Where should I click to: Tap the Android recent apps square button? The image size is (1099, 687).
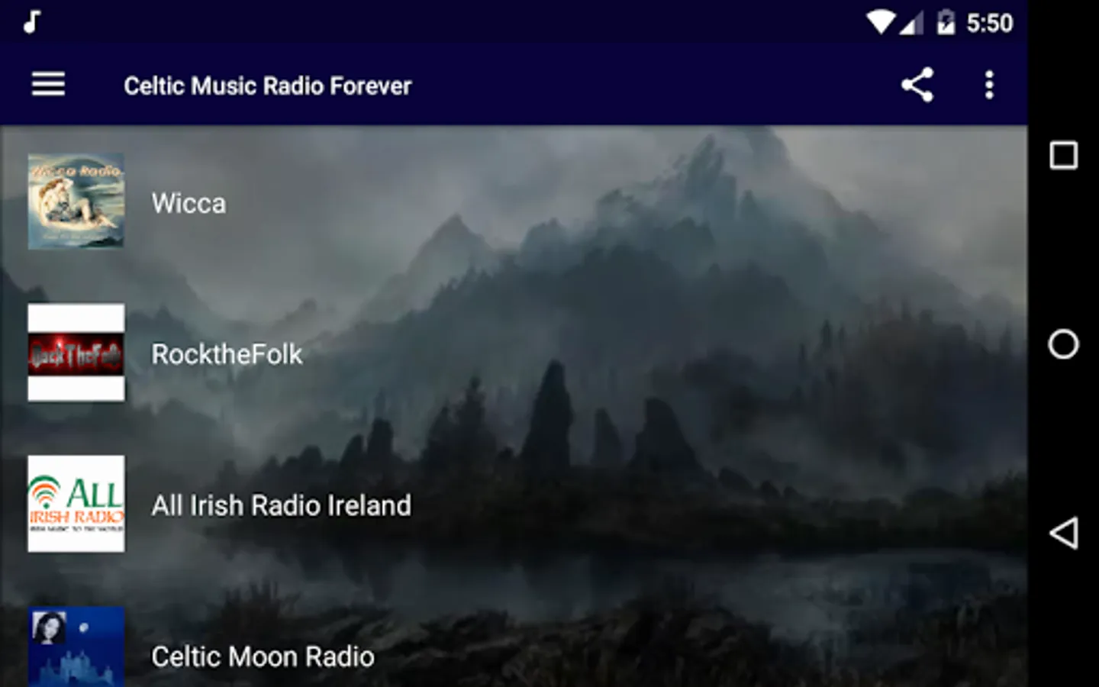point(1063,155)
